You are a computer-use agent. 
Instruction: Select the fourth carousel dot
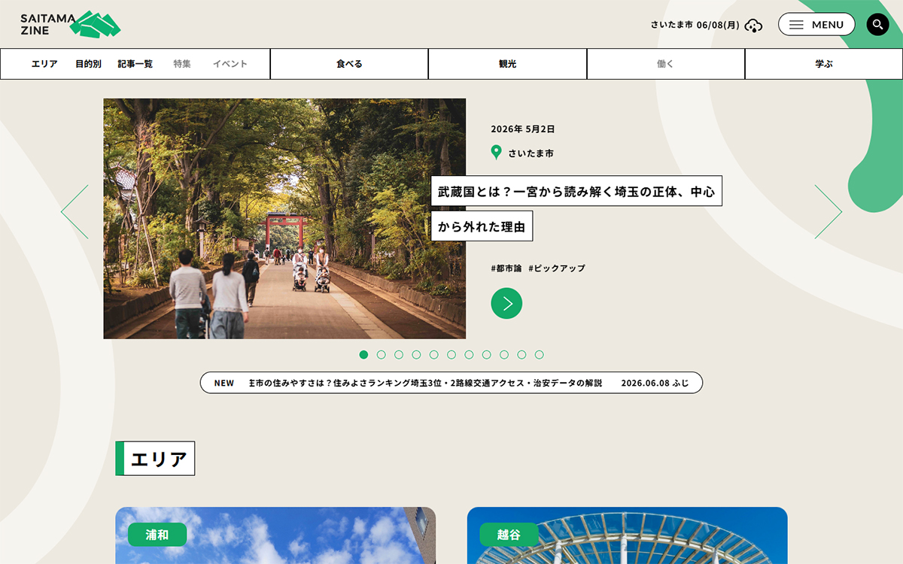[416, 355]
